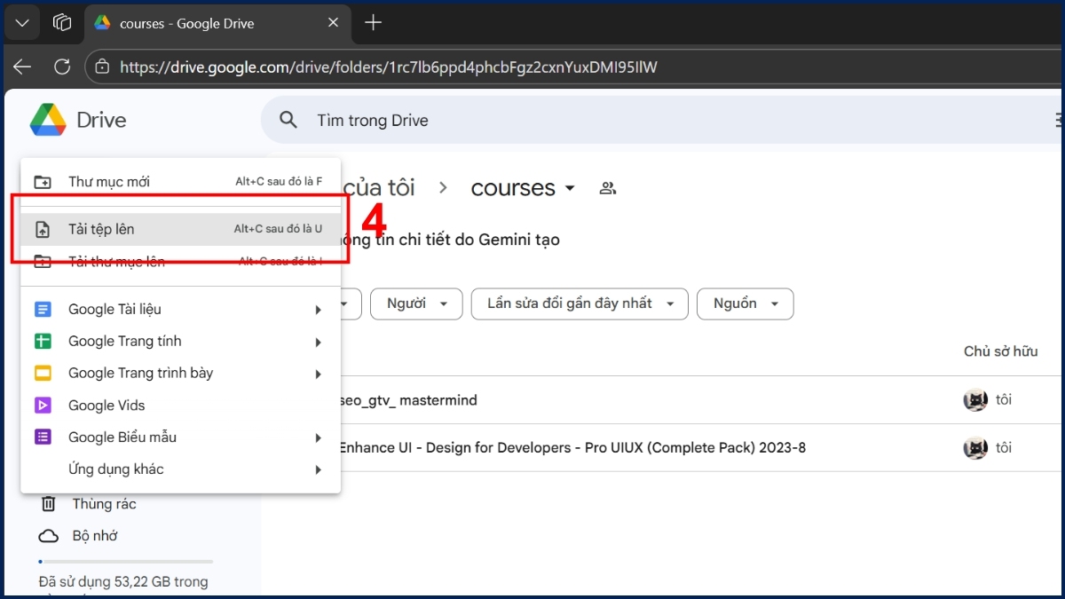Image resolution: width=1065 pixels, height=599 pixels.
Task: Click the owner avatar in Enhance UI row
Action: coord(975,448)
